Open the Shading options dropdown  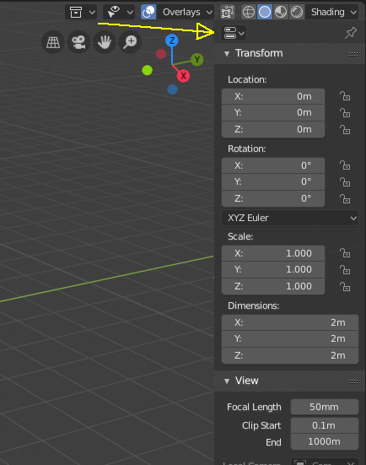[x=332, y=12]
